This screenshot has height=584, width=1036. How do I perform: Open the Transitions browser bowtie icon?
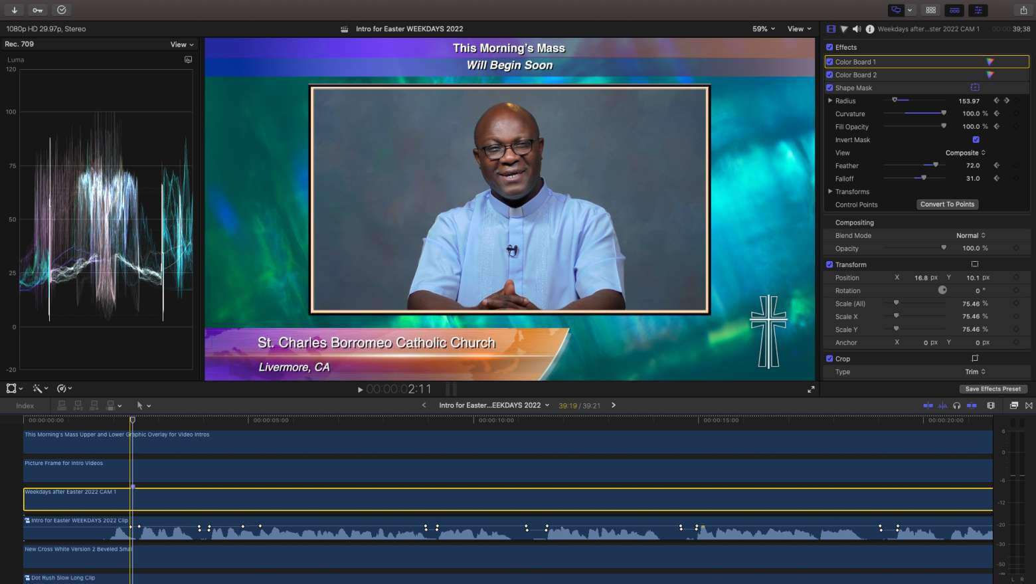click(x=1029, y=405)
